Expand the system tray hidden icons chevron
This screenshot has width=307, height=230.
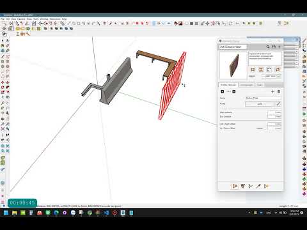(249, 213)
